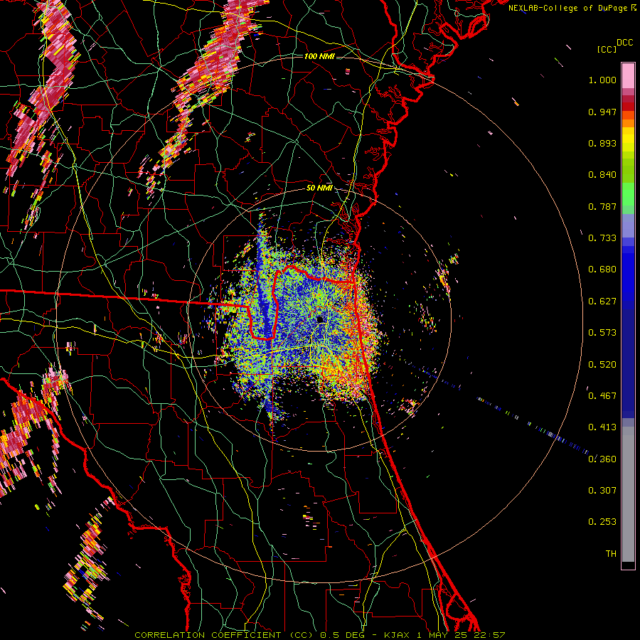The width and height of the screenshot is (640, 640).
Task: Click the 1.000 scale value
Action: tap(602, 80)
